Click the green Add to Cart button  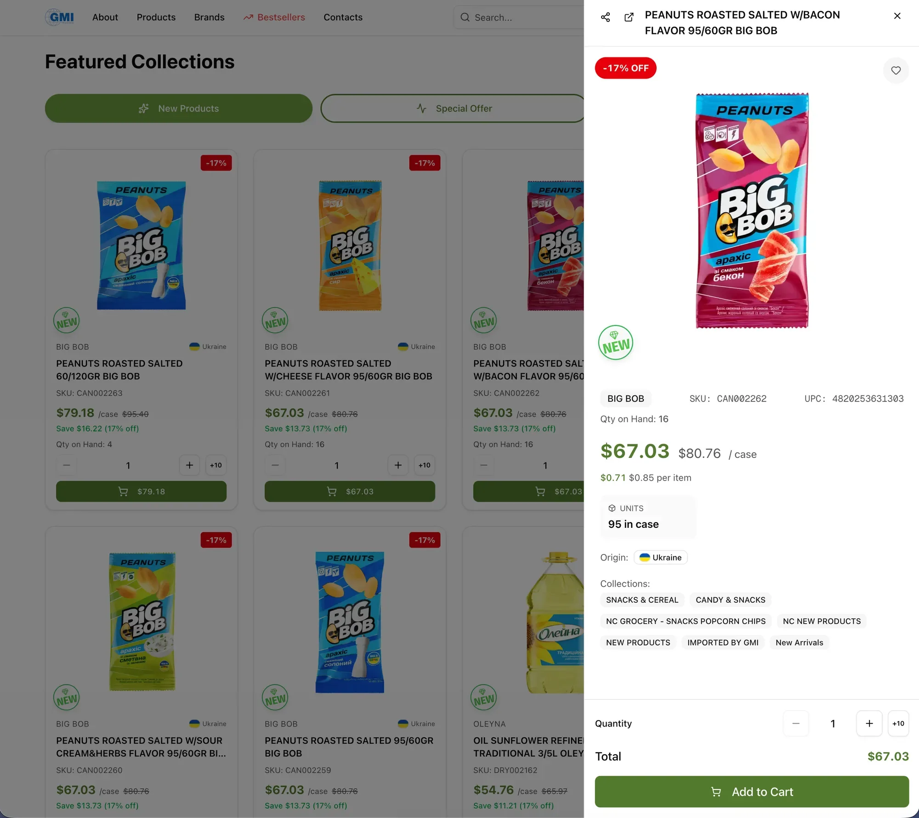[751, 791]
